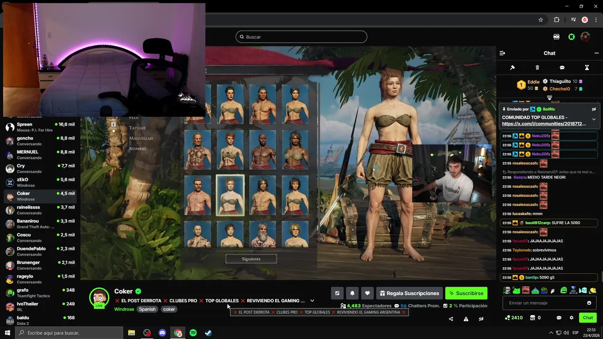Share the stream using the share icon

tap(451, 319)
